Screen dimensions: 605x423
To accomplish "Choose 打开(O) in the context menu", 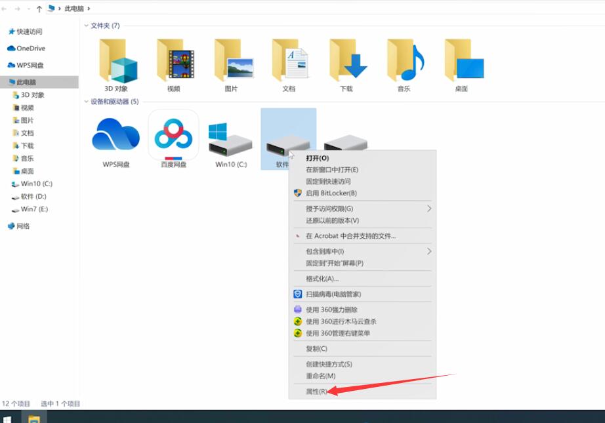I will (362, 158).
